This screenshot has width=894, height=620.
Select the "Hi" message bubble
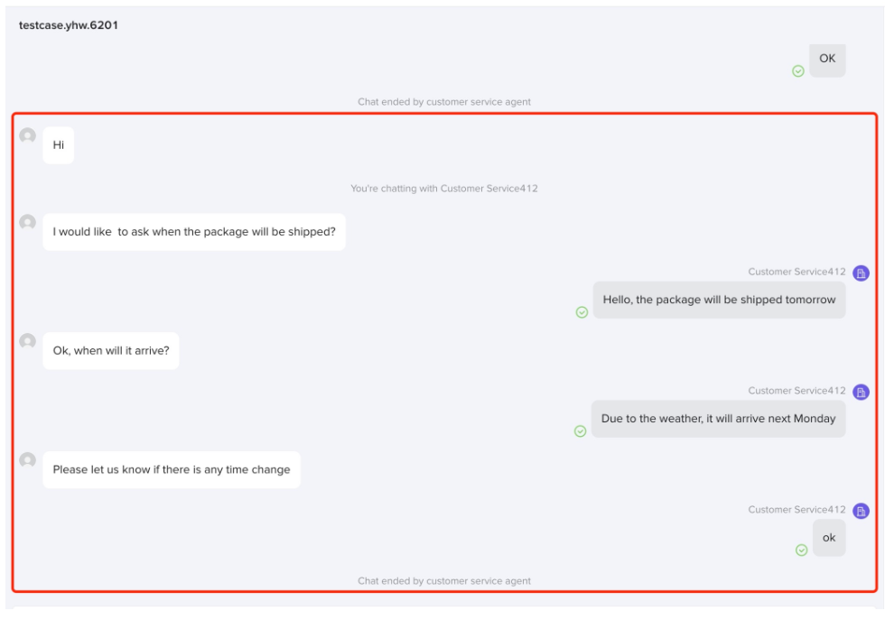(x=59, y=145)
